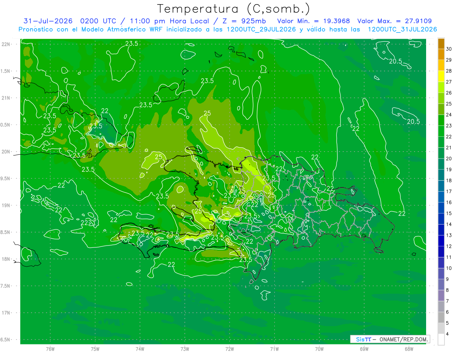Click legend scale value "14"
This screenshot has width=459, height=354.
pyautogui.click(x=449, y=225)
